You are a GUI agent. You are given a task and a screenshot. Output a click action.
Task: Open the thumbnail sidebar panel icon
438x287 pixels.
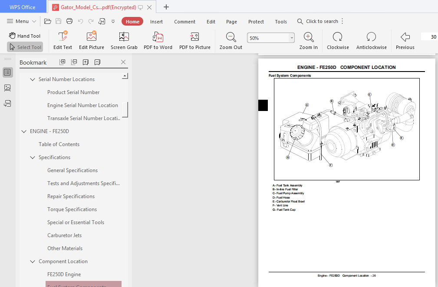coord(7,88)
